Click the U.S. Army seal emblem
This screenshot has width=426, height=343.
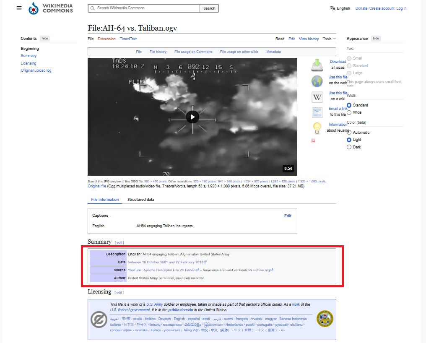[325, 319]
